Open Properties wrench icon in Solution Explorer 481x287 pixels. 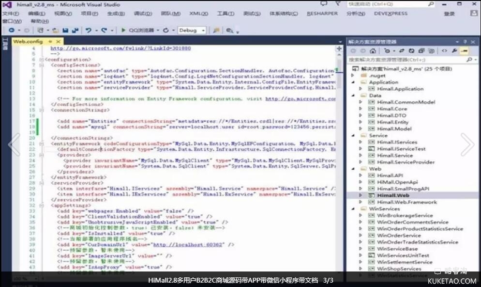(454, 51)
